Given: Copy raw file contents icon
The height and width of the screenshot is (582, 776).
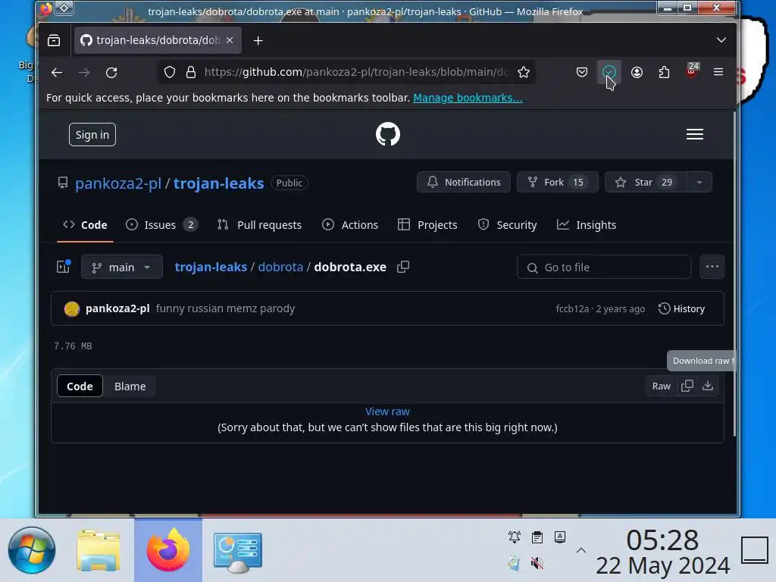Looking at the screenshot, I should (687, 386).
